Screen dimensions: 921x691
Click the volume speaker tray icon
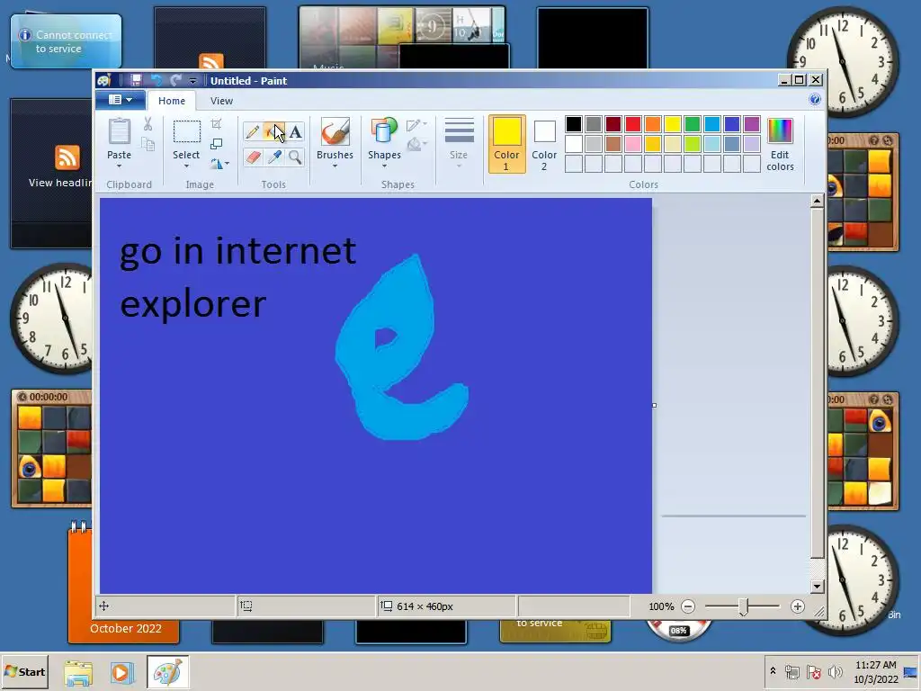834,671
